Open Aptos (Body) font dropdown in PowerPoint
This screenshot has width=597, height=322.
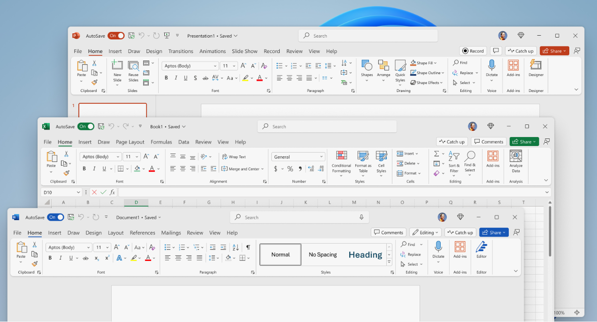pyautogui.click(x=215, y=66)
